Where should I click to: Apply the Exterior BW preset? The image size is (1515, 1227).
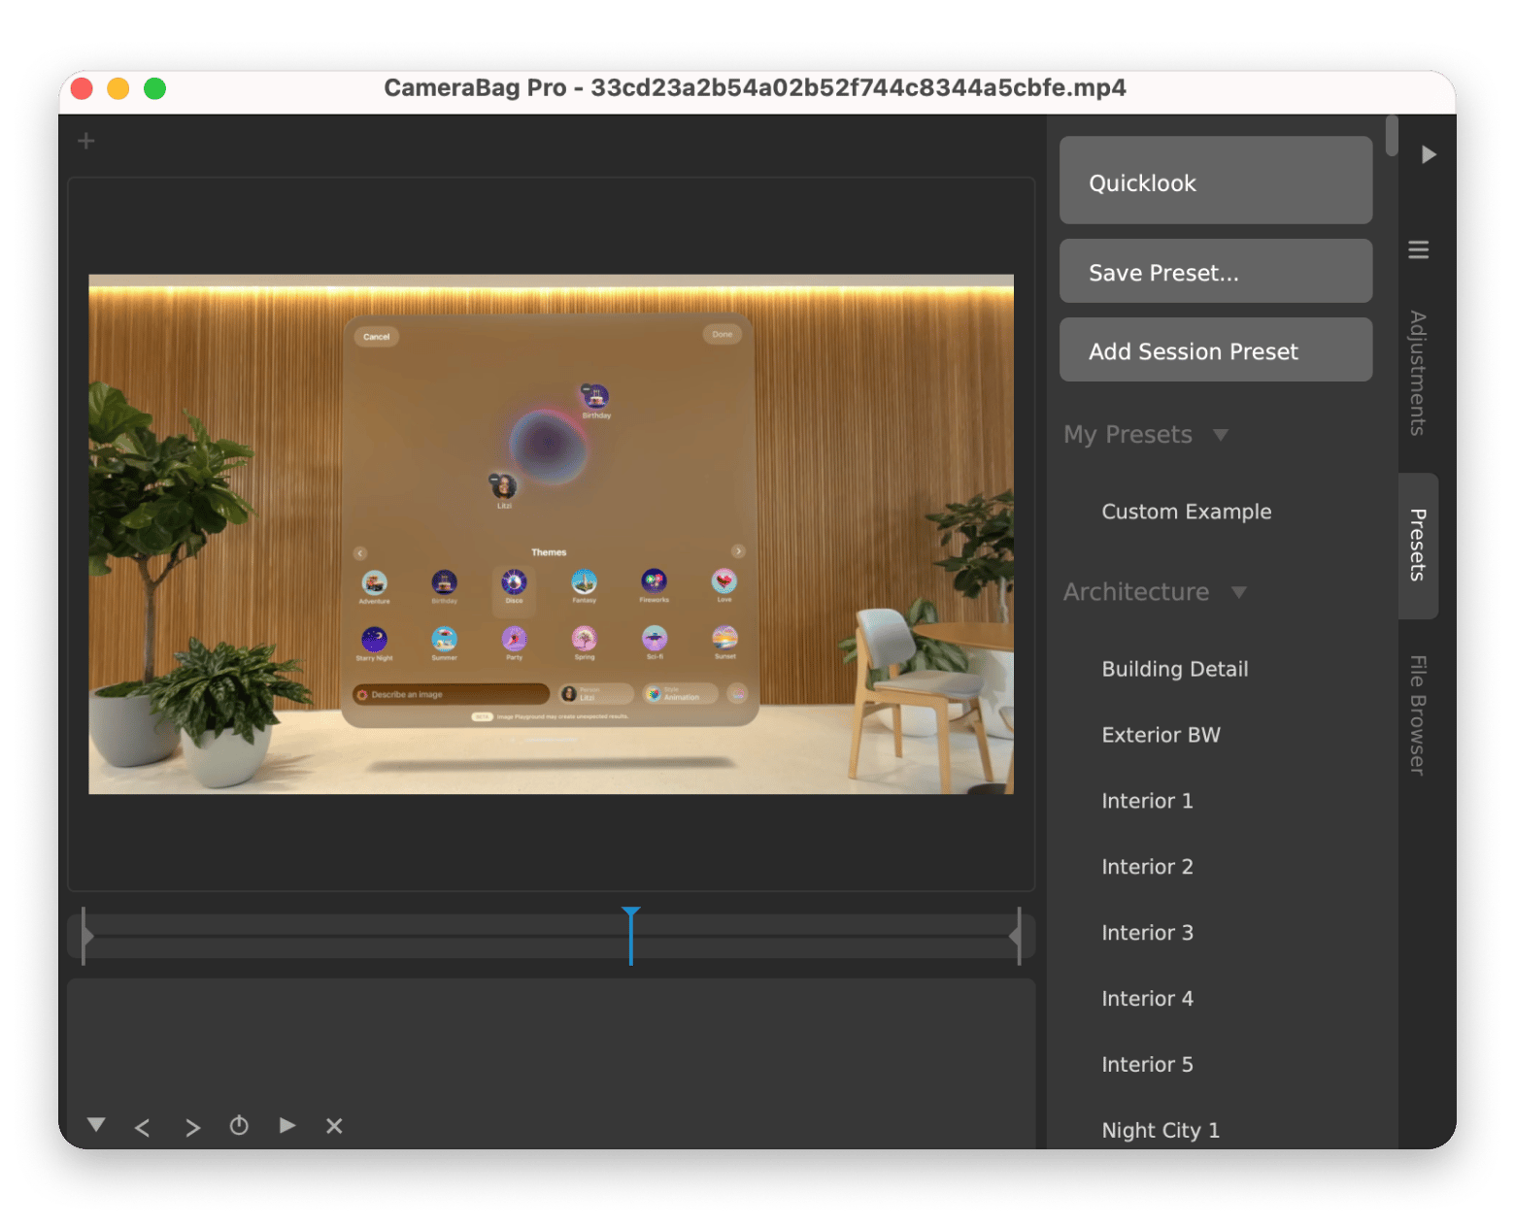point(1161,735)
